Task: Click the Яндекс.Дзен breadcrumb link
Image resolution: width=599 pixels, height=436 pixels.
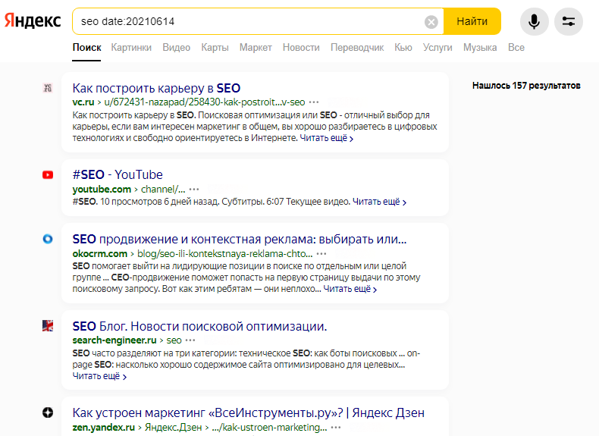Action: pyautogui.click(x=173, y=427)
